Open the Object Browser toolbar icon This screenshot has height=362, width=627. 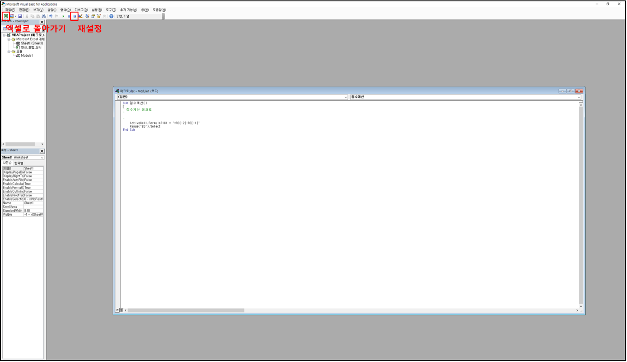click(99, 16)
